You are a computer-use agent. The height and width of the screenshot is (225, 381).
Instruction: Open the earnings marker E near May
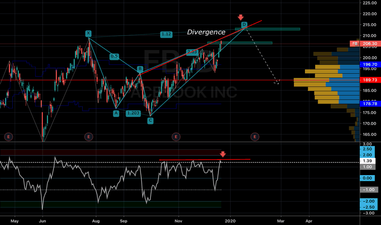click(x=9, y=137)
